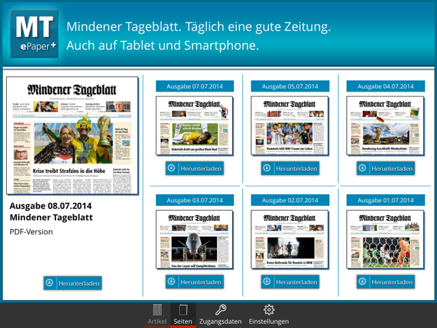Image resolution: width=437 pixels, height=328 pixels.
Task: Open the Zugangsdaten tab
Action: pyautogui.click(x=220, y=314)
